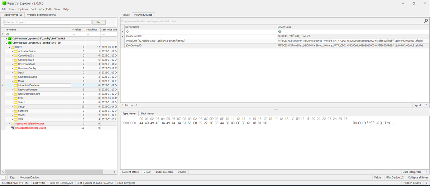This screenshot has width=430, height=186.
Task: Switch to the Slack viewer tab
Action: (148, 114)
